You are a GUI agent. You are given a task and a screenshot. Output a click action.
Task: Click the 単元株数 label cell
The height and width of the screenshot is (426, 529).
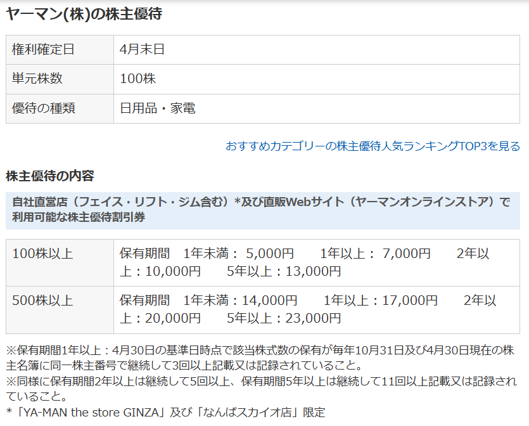[x=60, y=79]
